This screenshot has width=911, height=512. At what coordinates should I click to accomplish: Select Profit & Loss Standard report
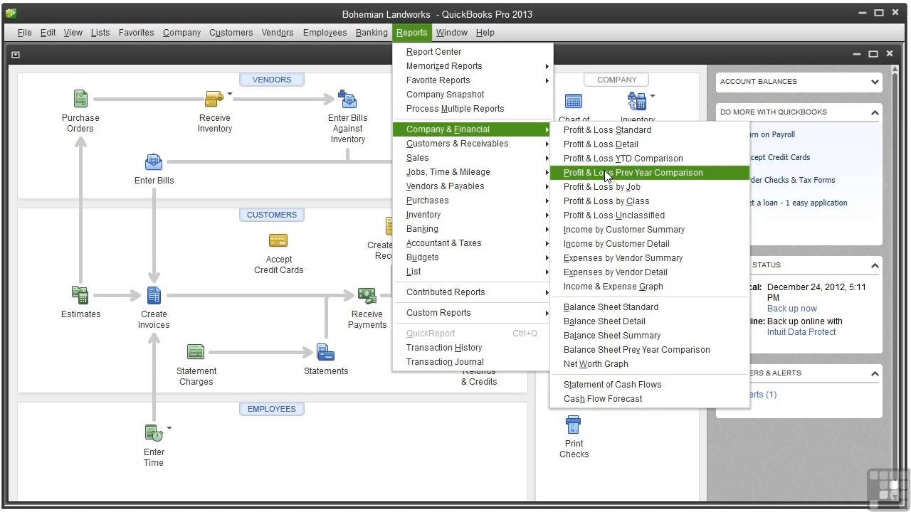[x=607, y=130]
